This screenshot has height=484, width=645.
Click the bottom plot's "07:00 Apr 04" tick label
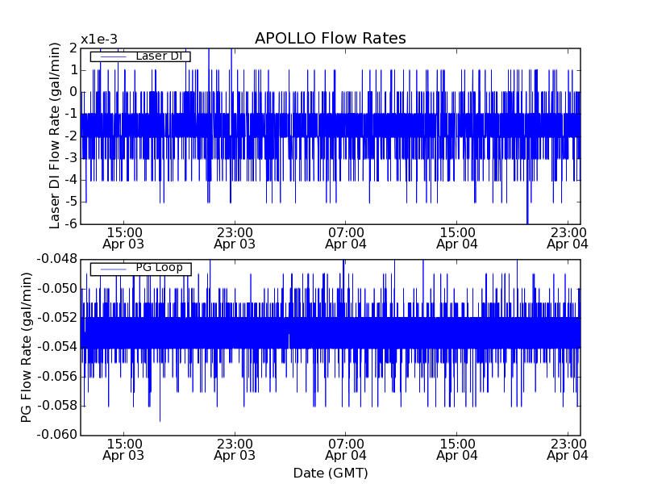pyautogui.click(x=345, y=449)
